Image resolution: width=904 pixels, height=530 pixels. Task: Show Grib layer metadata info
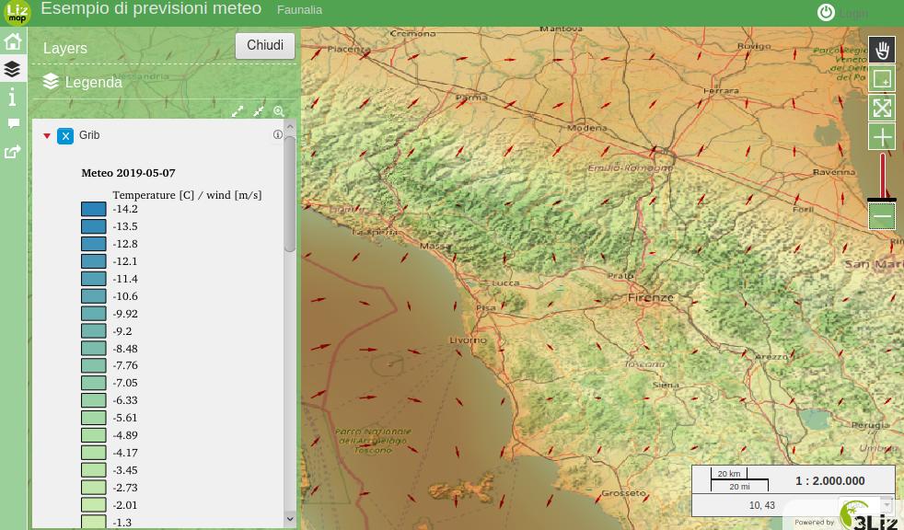tap(277, 135)
